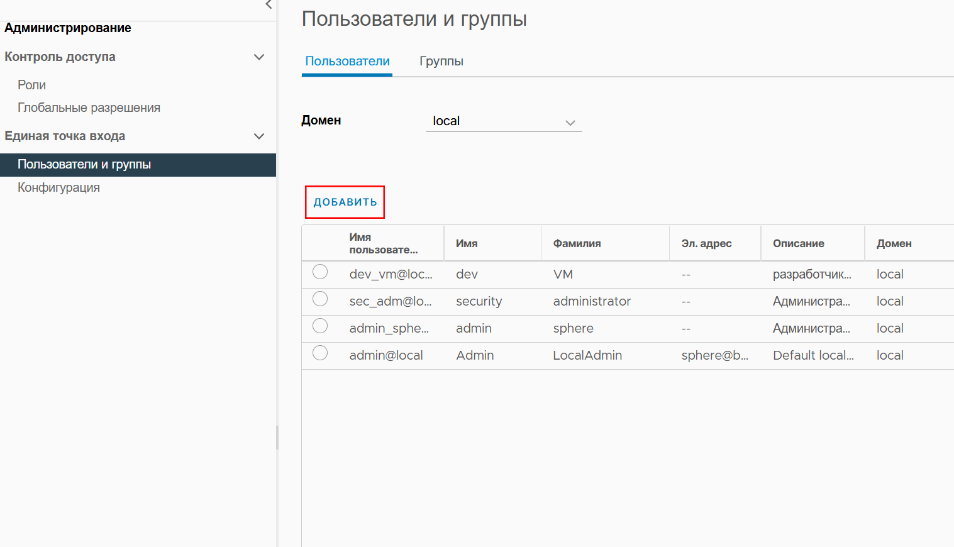Click the admin@local username cell
The width and height of the screenshot is (954, 547).
point(386,356)
